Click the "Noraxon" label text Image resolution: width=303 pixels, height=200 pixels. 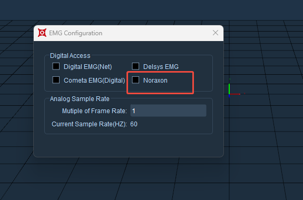(x=155, y=81)
